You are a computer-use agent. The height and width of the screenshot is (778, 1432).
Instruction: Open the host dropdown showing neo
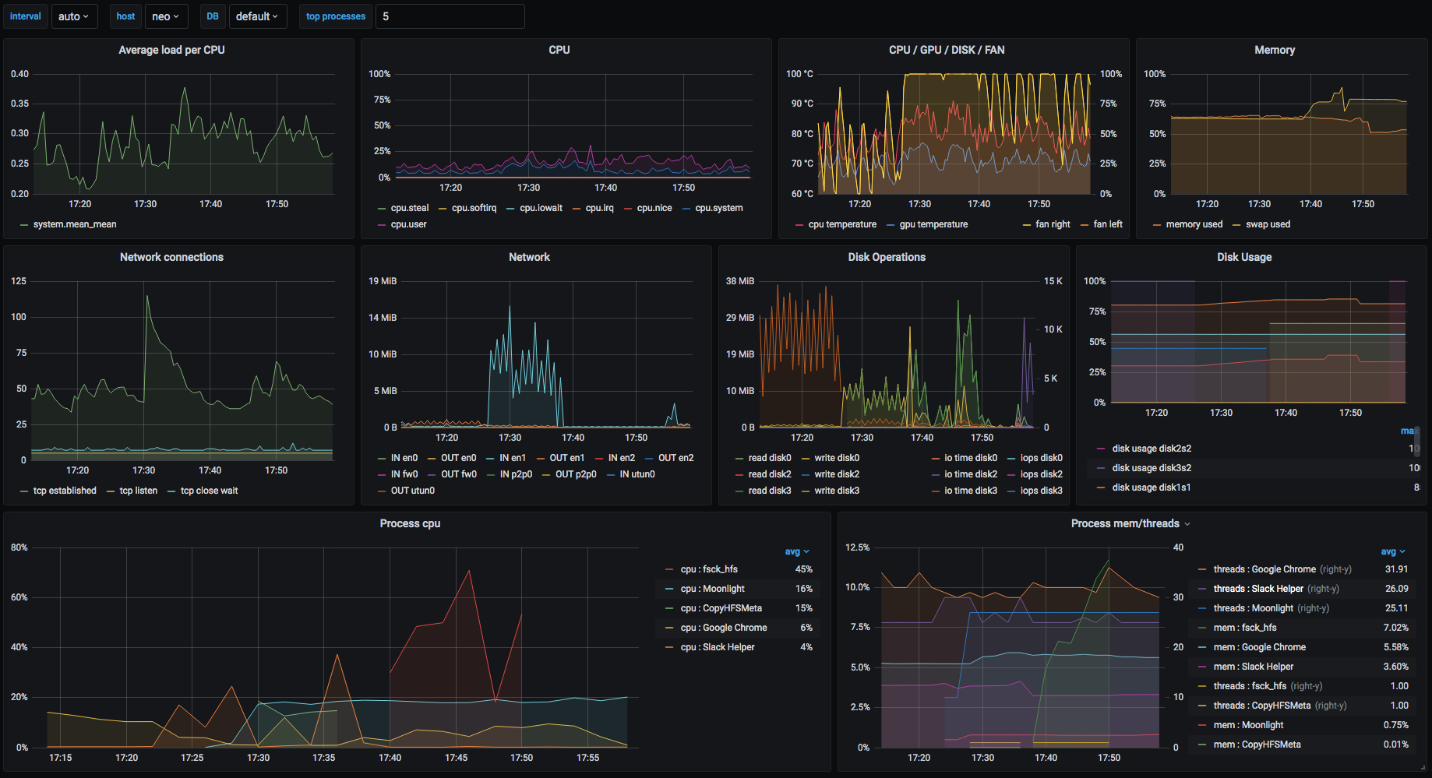(165, 16)
